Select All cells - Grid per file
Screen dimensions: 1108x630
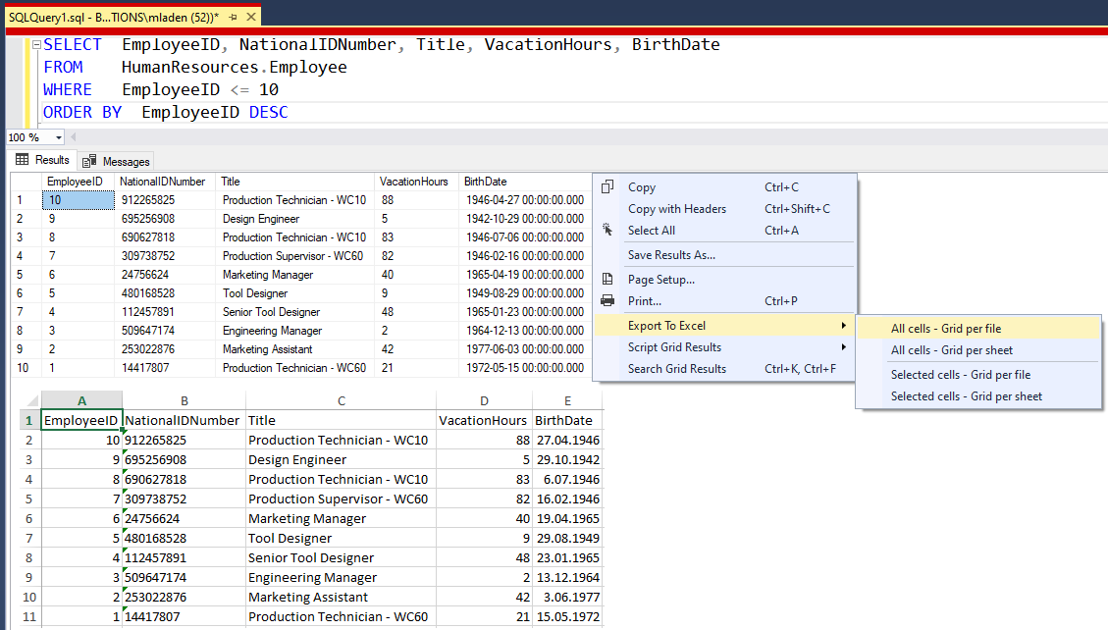978,329
